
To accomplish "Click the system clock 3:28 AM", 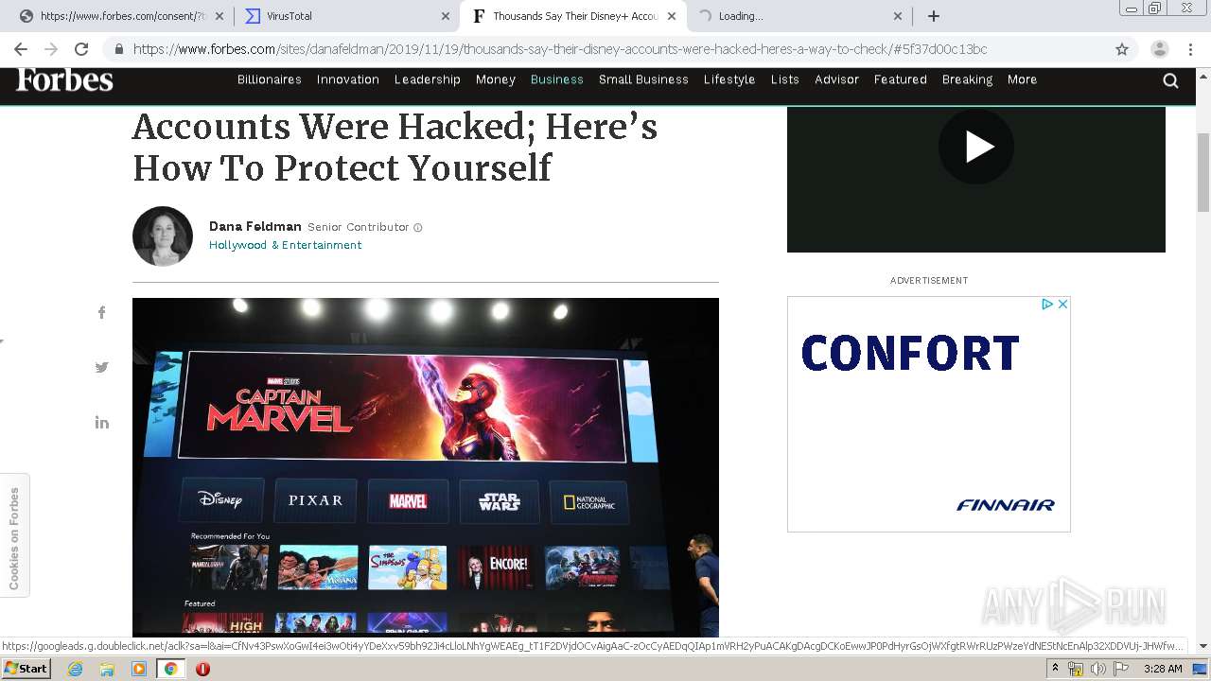I will [x=1163, y=669].
